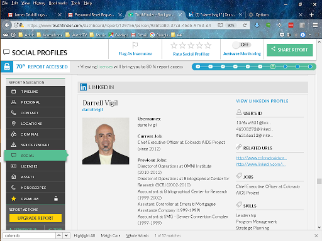Switch to LinkedIn darrell vigil search tab

coord(216,14)
